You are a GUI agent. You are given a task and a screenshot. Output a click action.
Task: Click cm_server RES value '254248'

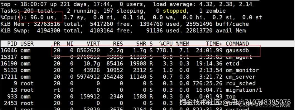coord(113,77)
